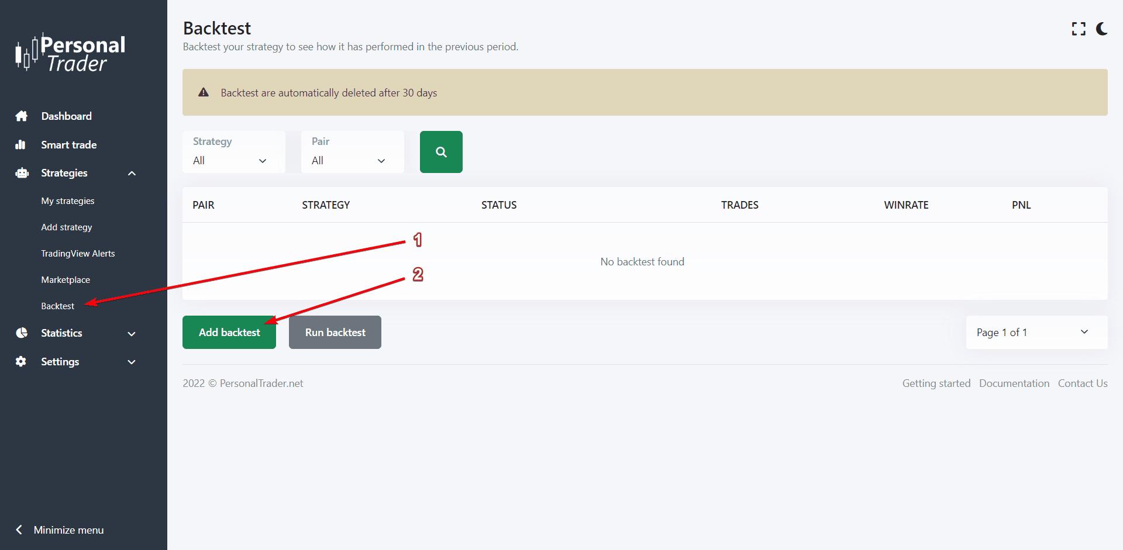Click the Personal Trader logo
The height and width of the screenshot is (550, 1123).
point(71,53)
